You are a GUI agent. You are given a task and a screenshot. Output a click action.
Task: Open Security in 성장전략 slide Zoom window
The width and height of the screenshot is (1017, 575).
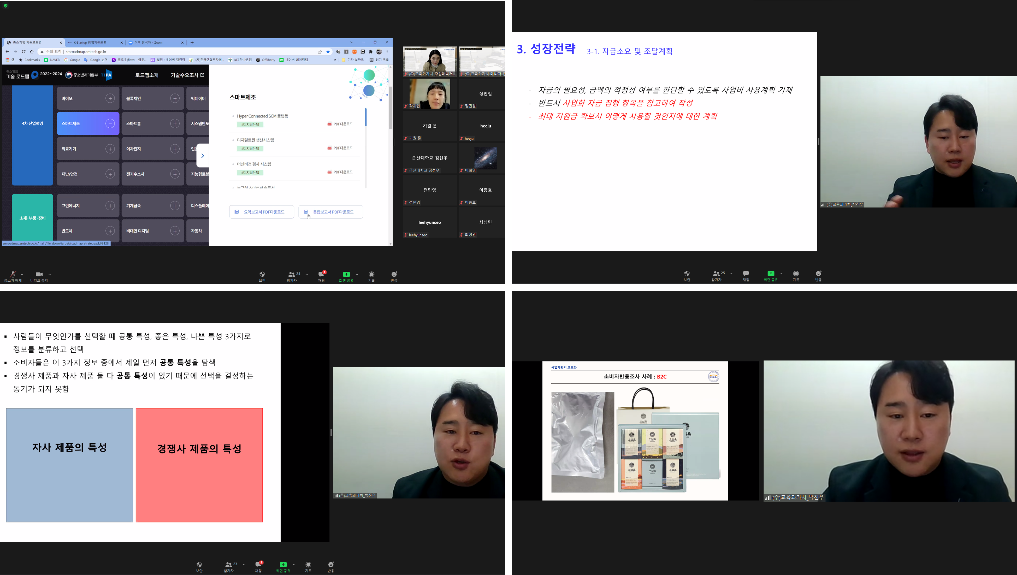click(x=687, y=276)
